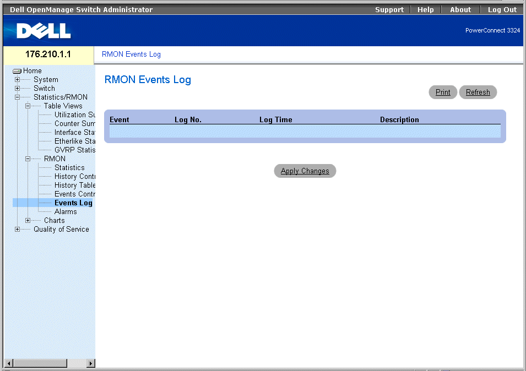The image size is (526, 371).
Task: Click the Log No. column header
Action: pyautogui.click(x=188, y=119)
